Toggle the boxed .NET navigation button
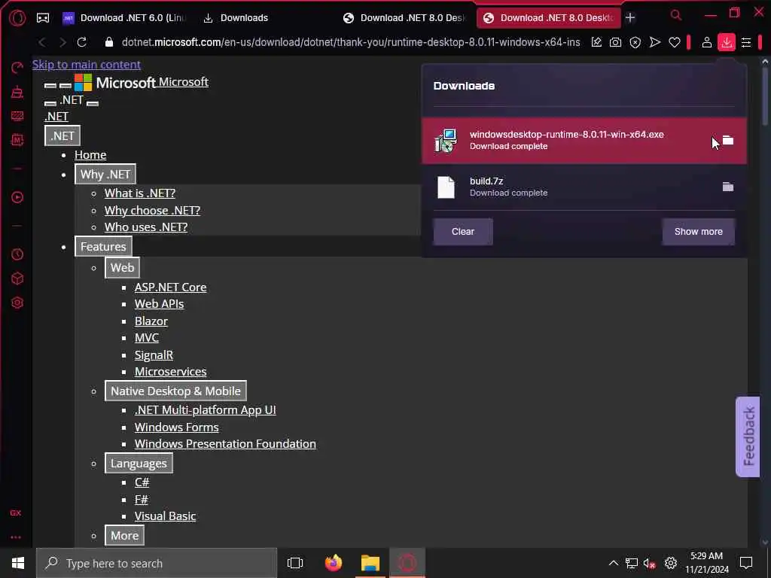This screenshot has width=771, height=578. pos(62,135)
